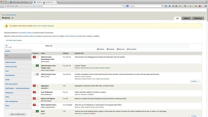
Task: Show bookmarks list icon
Action: pos(176,6)
